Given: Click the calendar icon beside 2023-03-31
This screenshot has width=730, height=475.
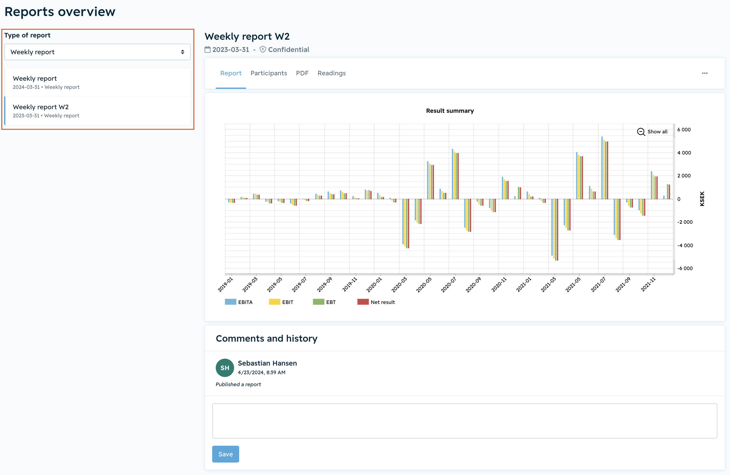Looking at the screenshot, I should [x=208, y=49].
